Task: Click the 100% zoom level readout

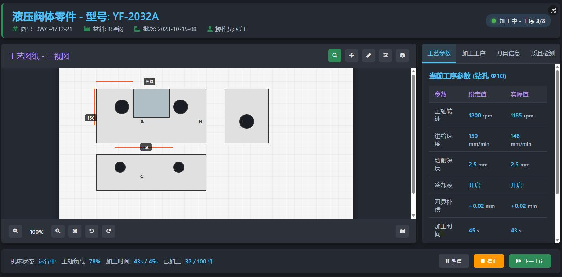Action: tap(37, 232)
